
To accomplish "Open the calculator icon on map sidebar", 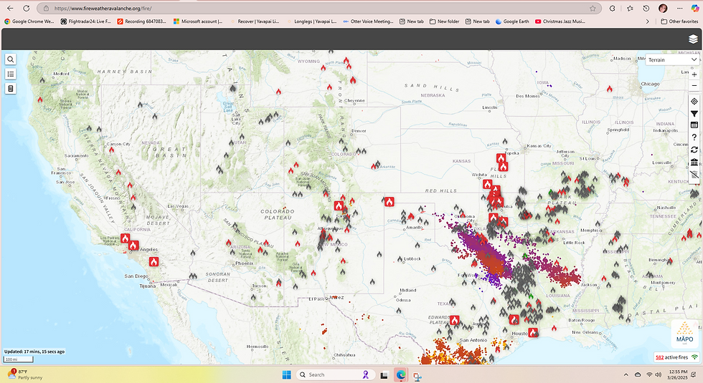I will point(11,89).
